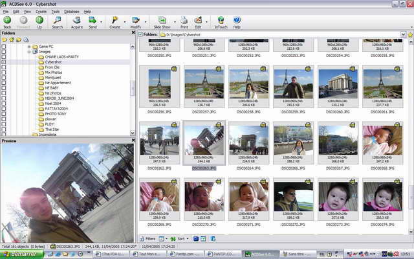The height and width of the screenshot is (259, 414).
Task: Click the Send toolbar icon
Action: pos(93,20)
